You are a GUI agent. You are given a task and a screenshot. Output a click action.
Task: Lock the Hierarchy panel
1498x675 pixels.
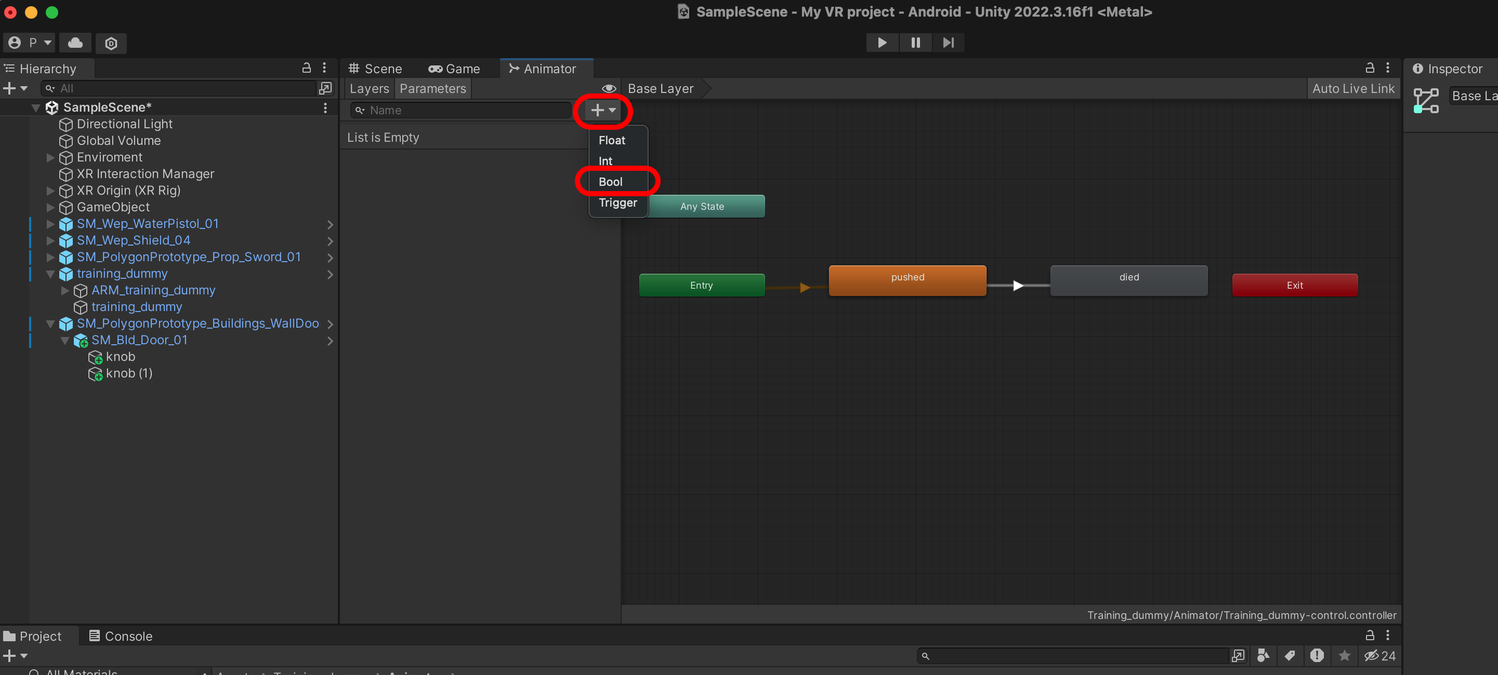click(307, 68)
